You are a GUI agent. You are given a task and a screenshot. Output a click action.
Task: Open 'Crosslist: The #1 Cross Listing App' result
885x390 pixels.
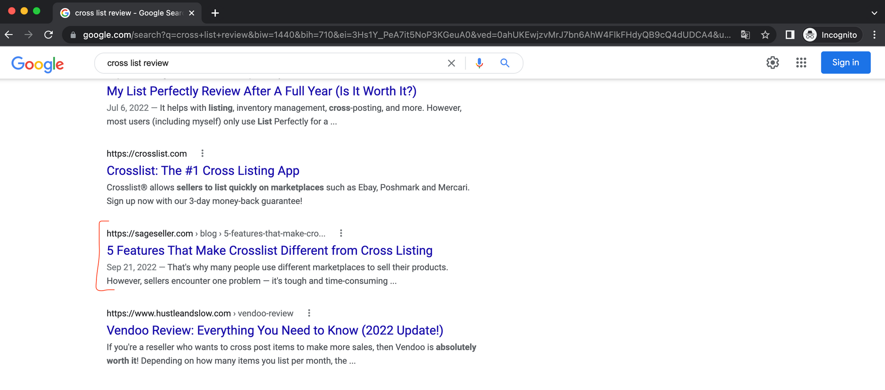203,170
